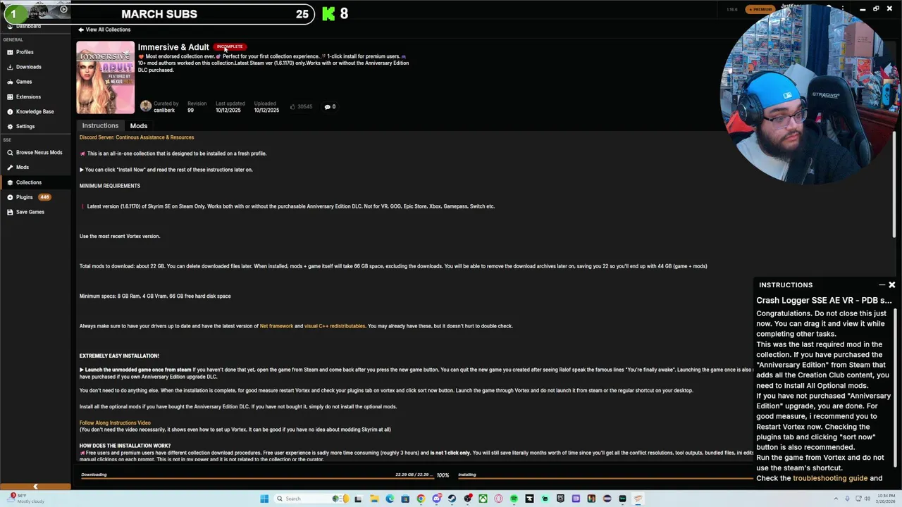Open the Downloads section

click(28, 67)
